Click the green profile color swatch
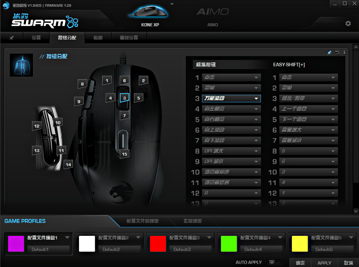Screen dimensions: 359x267 [229, 244]
